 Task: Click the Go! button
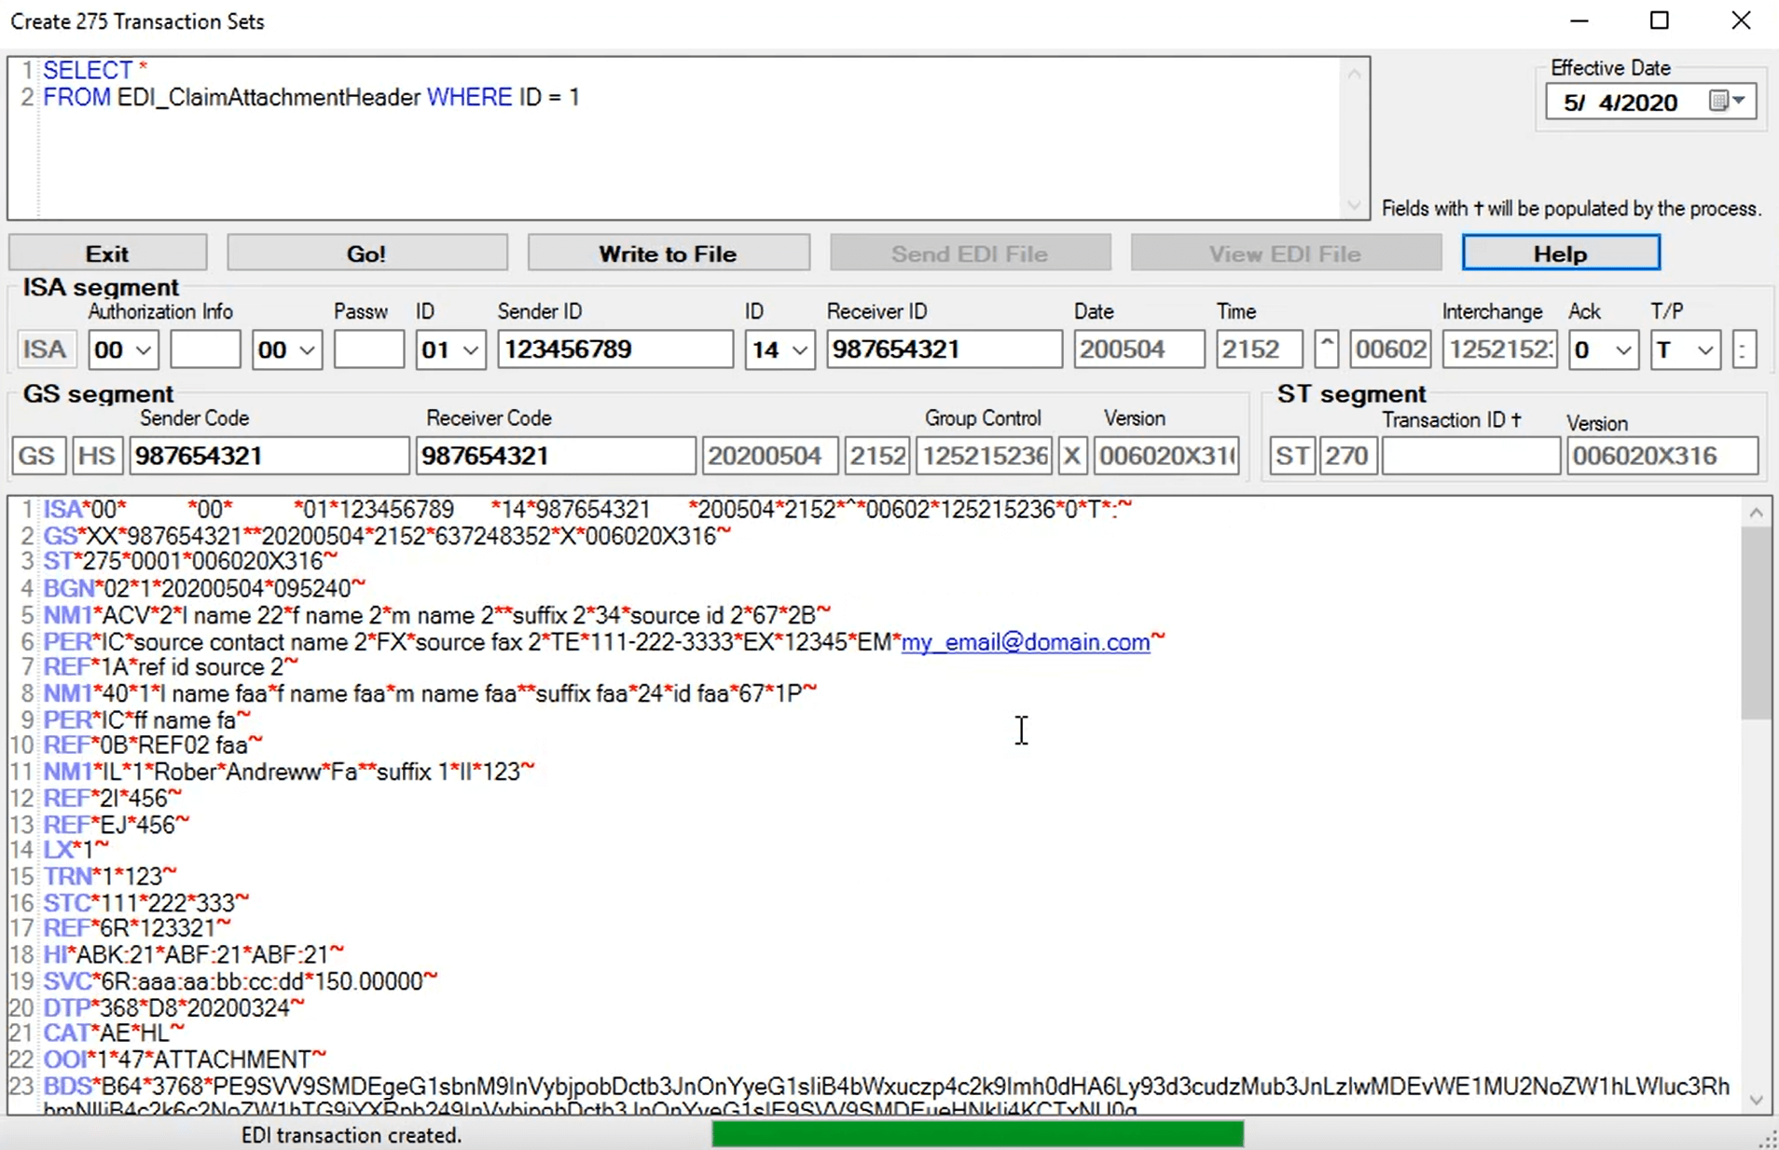click(366, 253)
